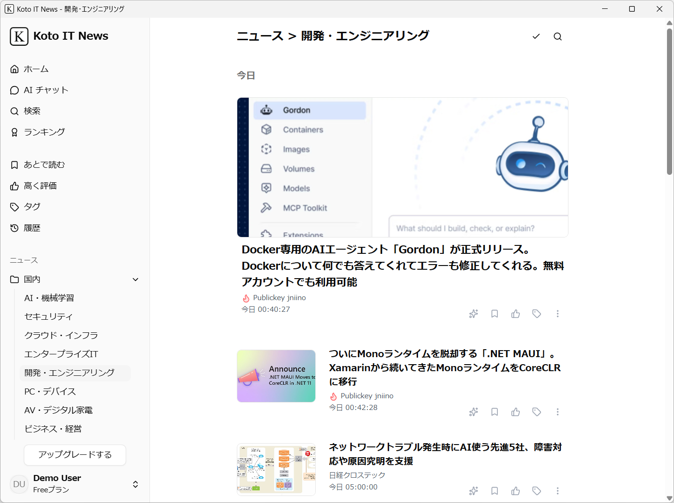Collapse the 国内 category chevron
The image size is (674, 503).
[x=135, y=280]
